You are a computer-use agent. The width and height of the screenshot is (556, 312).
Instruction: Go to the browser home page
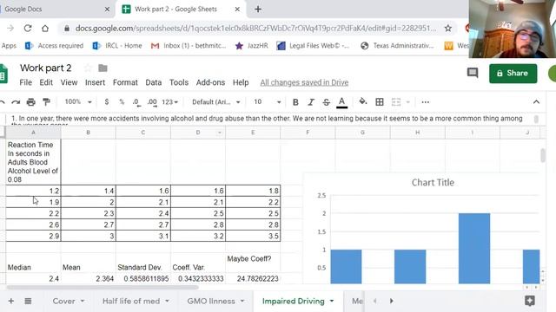pyautogui.click(x=45, y=29)
